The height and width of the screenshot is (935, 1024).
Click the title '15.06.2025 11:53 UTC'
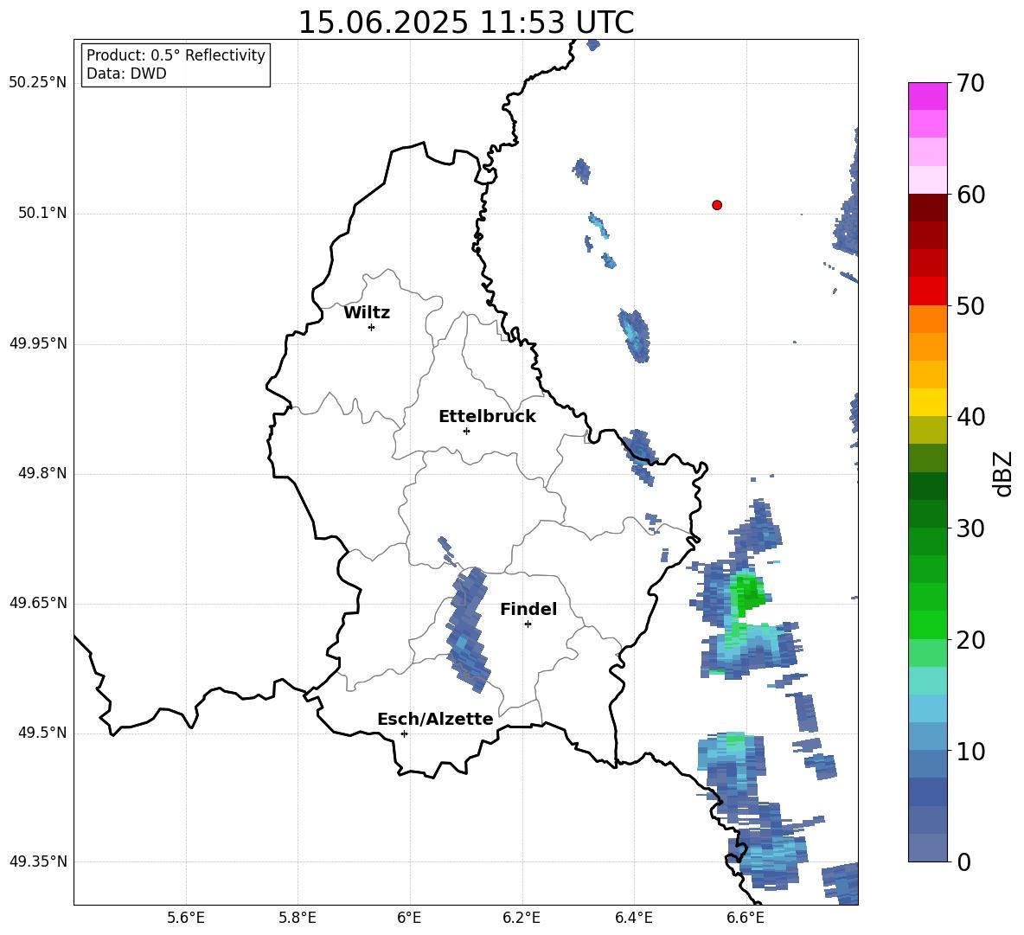466,22
